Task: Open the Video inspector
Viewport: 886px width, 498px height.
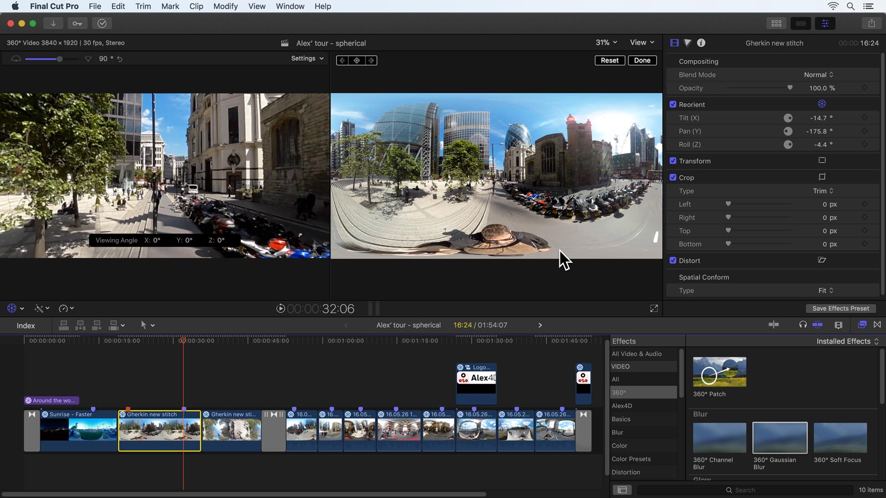Action: tap(674, 43)
